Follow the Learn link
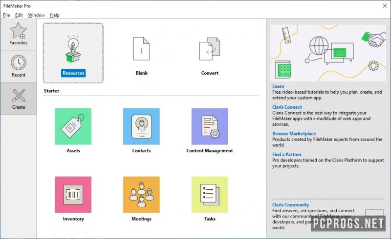This screenshot has width=391, height=239. [x=278, y=86]
